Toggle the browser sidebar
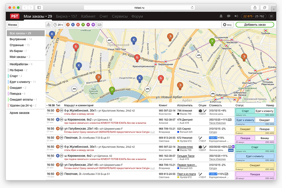Screen dimensions: 282x188 click(x=39, y=8)
